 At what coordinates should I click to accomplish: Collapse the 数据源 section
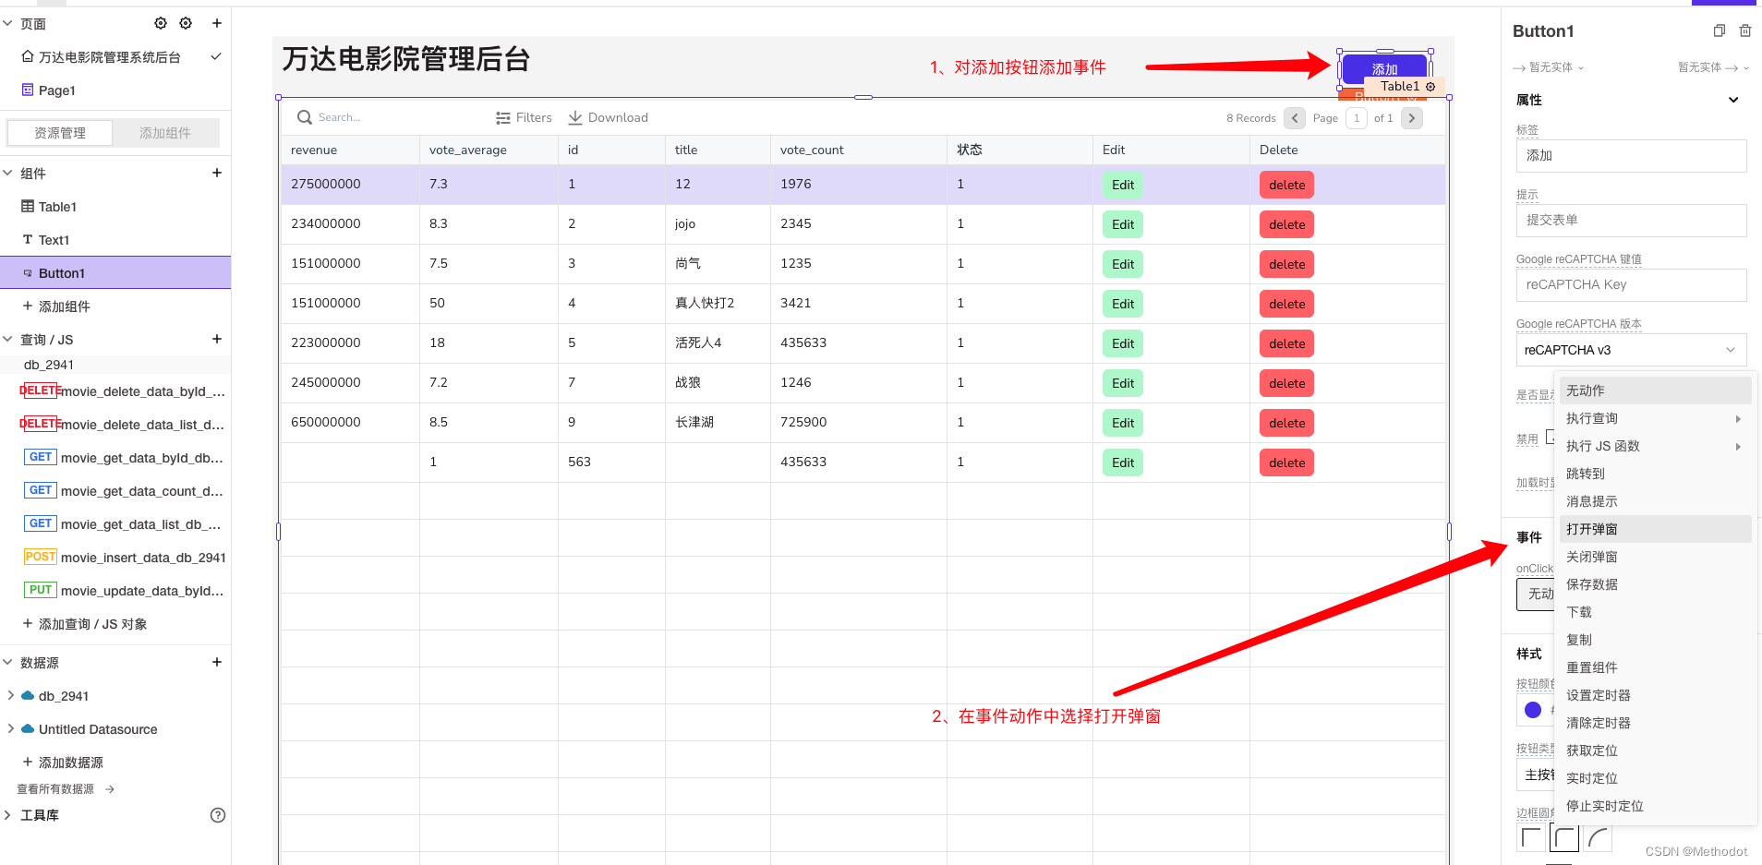7,662
